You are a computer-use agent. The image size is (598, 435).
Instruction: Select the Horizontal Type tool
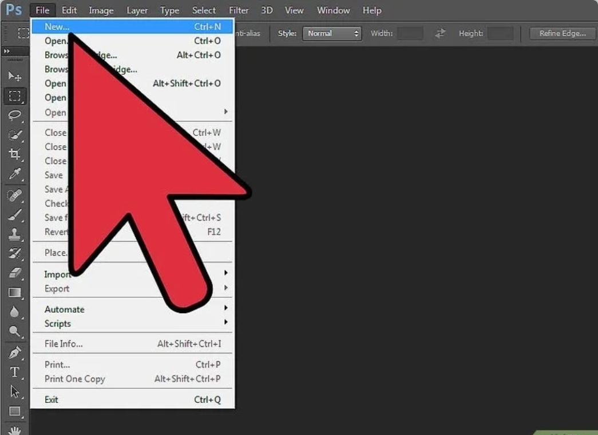tap(14, 372)
